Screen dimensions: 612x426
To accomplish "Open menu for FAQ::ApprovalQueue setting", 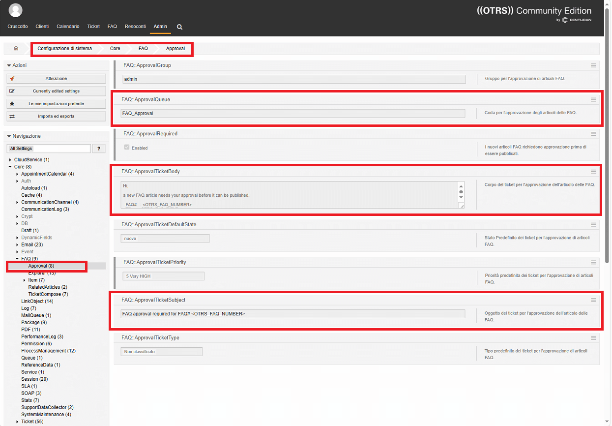I will click(x=593, y=99).
